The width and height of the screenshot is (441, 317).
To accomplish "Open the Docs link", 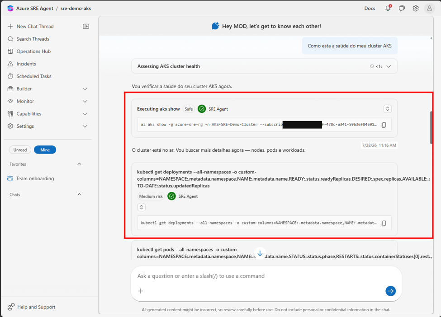I will click(370, 9).
